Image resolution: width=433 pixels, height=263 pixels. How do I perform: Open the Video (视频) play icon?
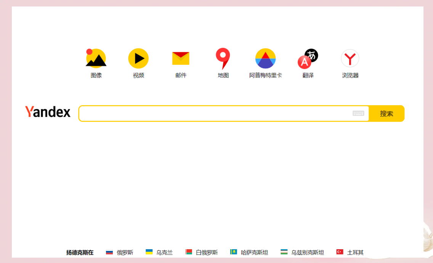click(x=138, y=58)
